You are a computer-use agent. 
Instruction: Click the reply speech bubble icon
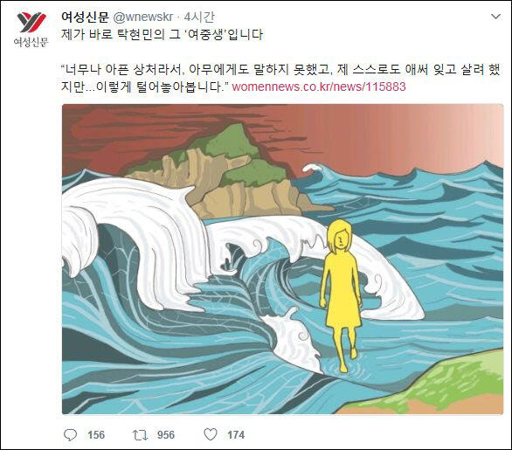pyautogui.click(x=70, y=435)
